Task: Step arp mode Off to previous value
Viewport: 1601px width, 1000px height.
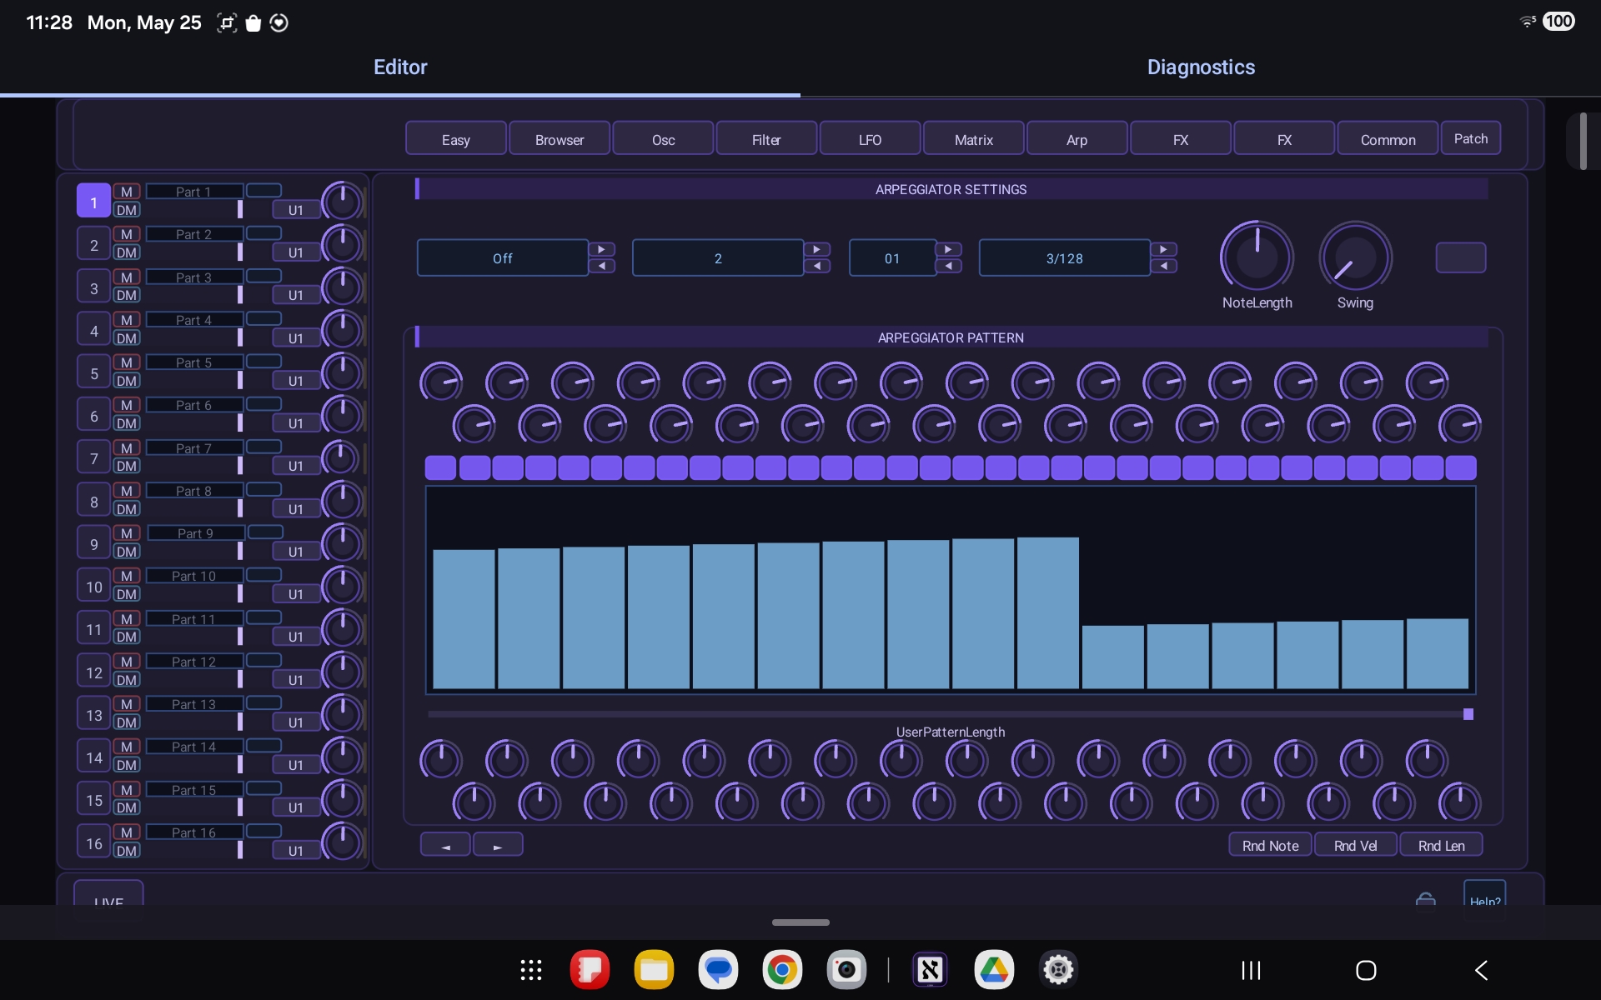Action: [x=601, y=266]
